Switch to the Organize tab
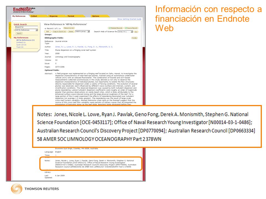 coord(53,16)
